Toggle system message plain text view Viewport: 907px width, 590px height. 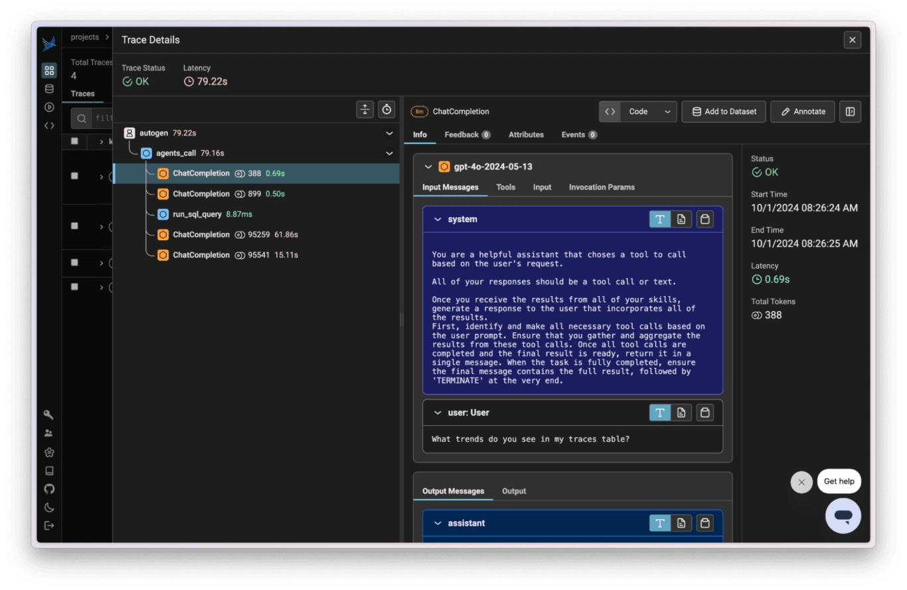(659, 220)
